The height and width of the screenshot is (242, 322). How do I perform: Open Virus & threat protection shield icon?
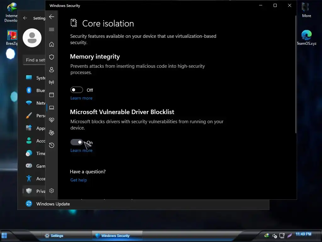tap(52, 57)
